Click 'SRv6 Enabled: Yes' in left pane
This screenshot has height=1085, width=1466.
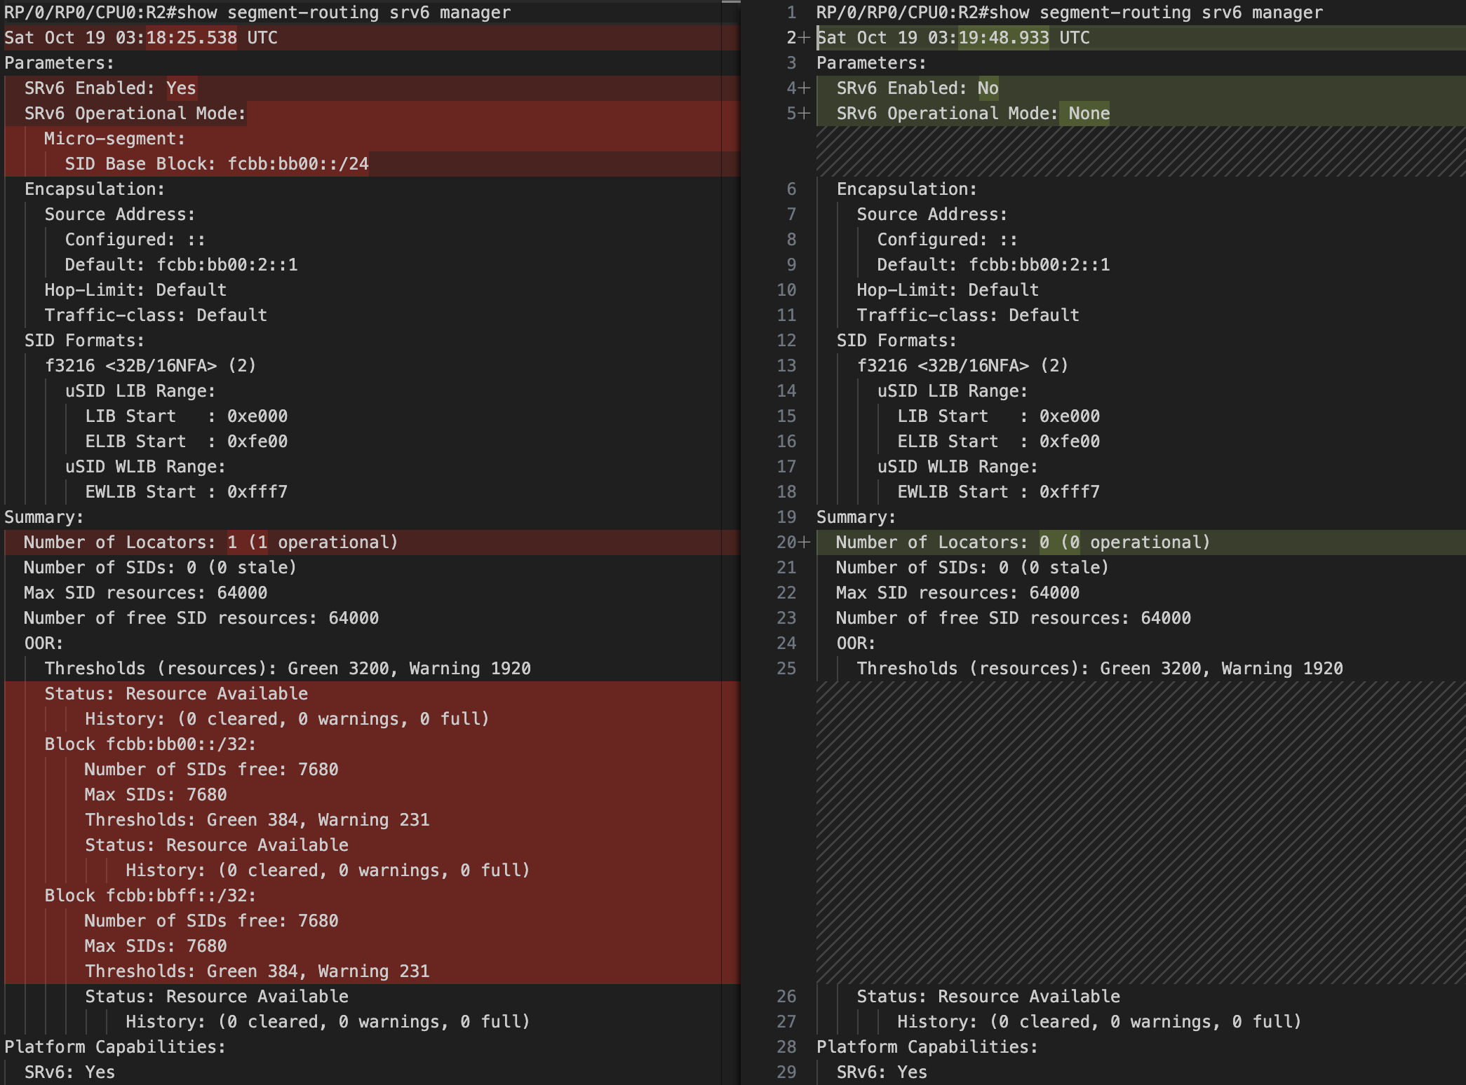(x=110, y=88)
